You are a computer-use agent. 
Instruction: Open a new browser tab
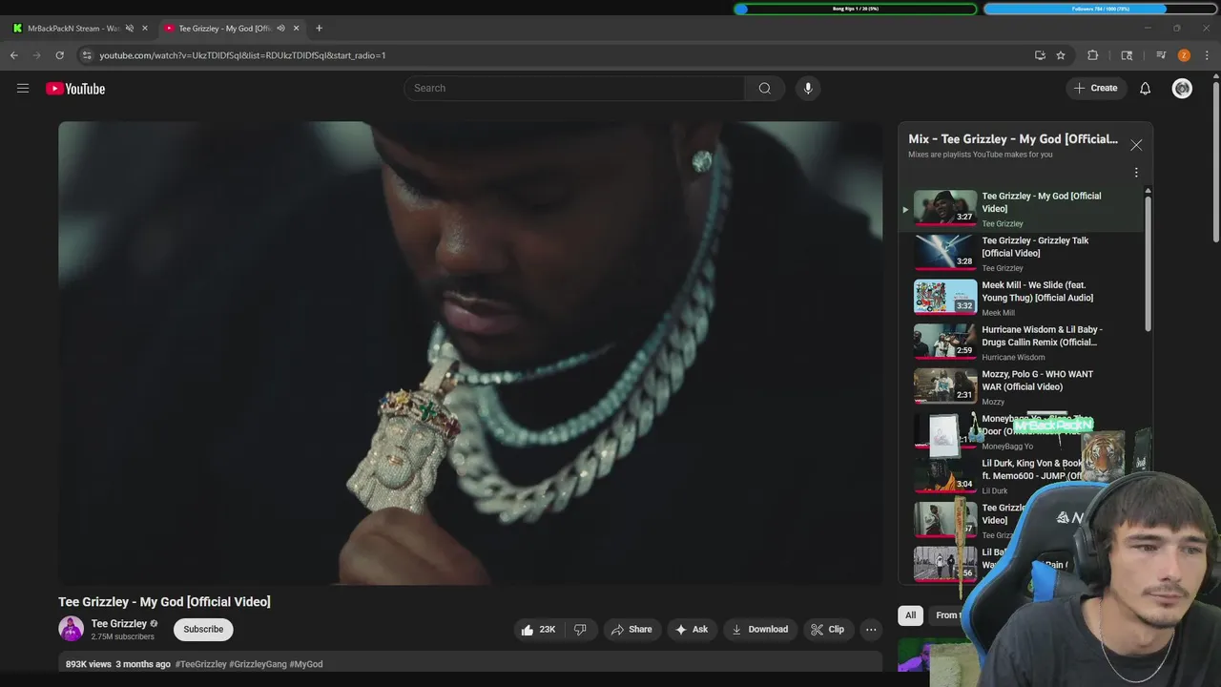pos(319,28)
